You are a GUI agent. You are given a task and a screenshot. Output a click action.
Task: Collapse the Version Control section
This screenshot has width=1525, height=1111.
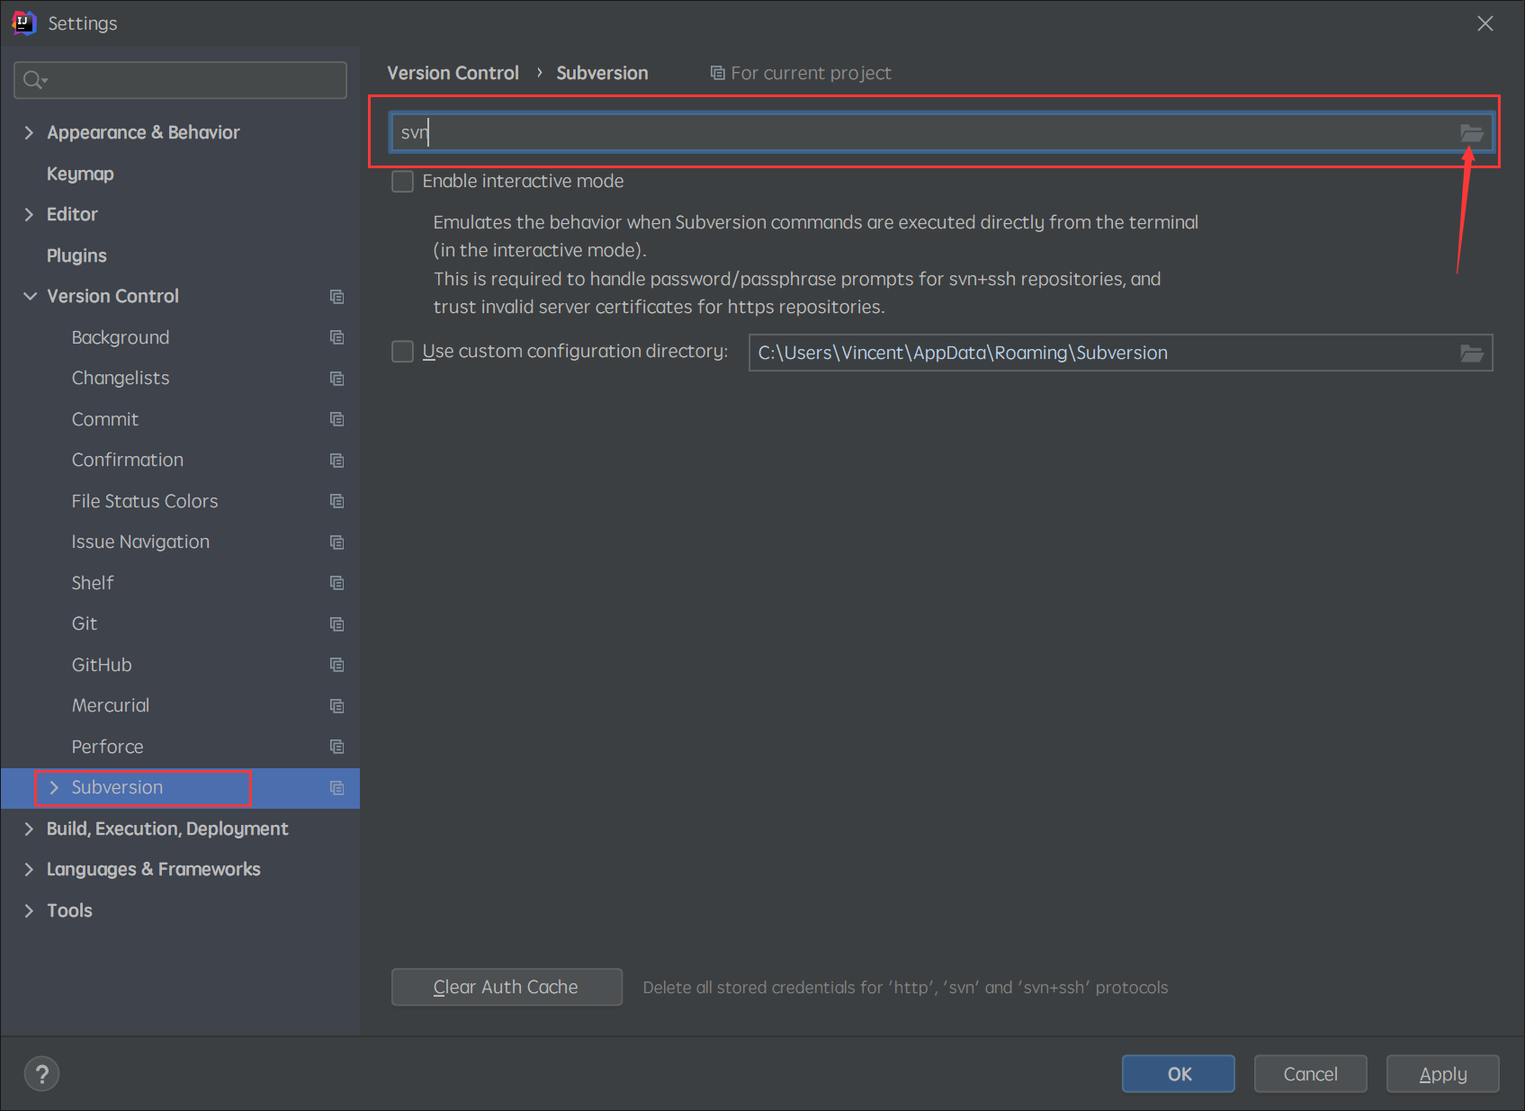[x=30, y=296]
